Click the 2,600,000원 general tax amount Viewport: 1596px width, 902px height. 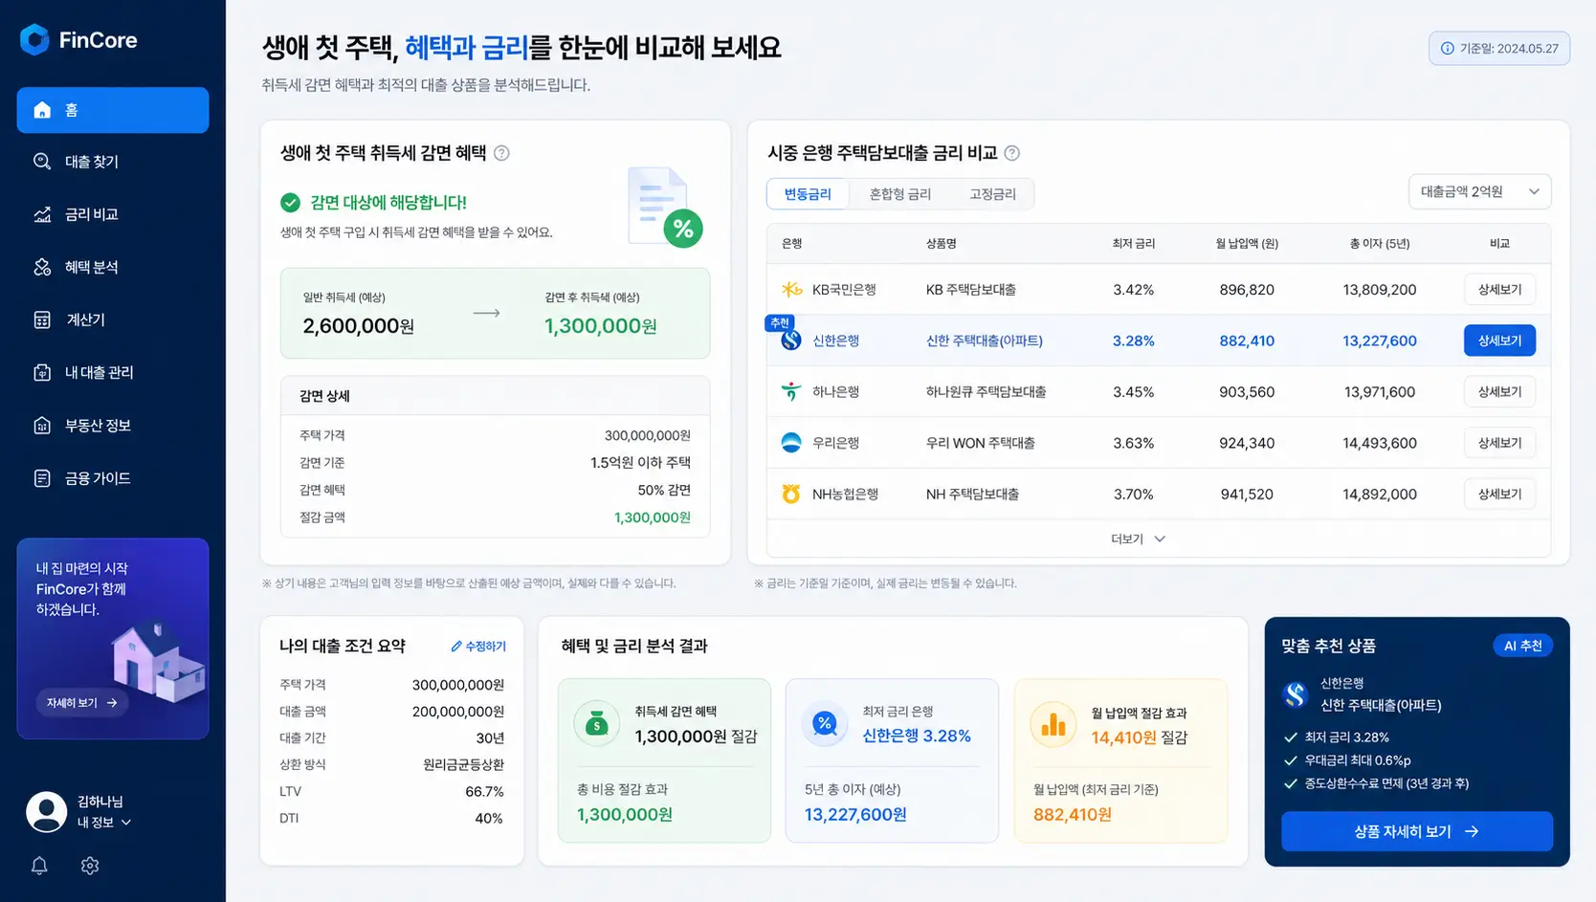click(x=358, y=326)
